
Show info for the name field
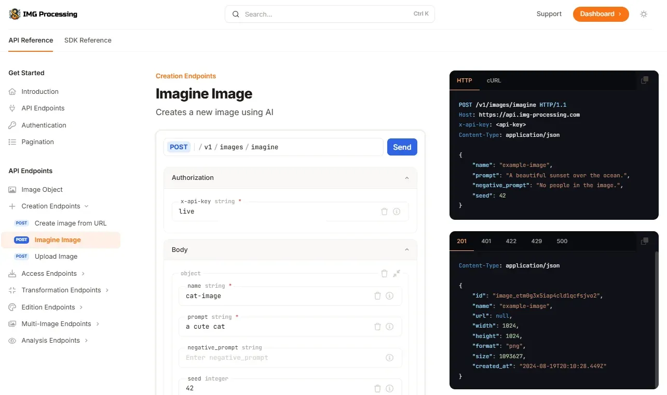click(x=389, y=296)
